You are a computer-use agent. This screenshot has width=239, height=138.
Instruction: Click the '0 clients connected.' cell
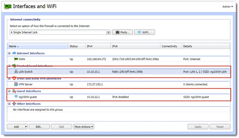pyautogui.click(x=195, y=84)
